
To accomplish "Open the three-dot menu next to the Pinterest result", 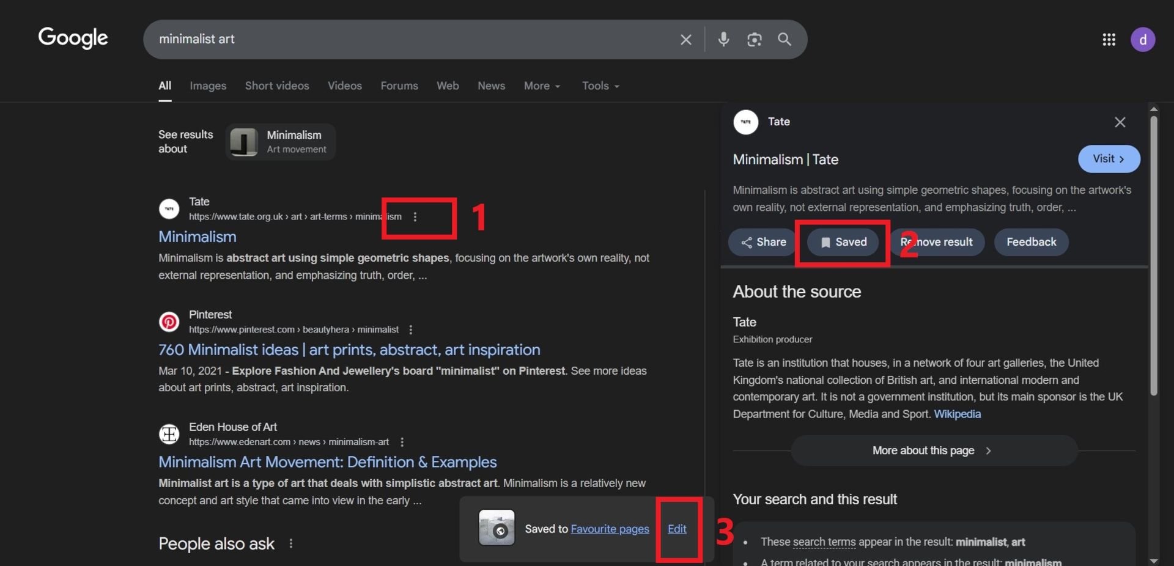I will click(x=411, y=329).
